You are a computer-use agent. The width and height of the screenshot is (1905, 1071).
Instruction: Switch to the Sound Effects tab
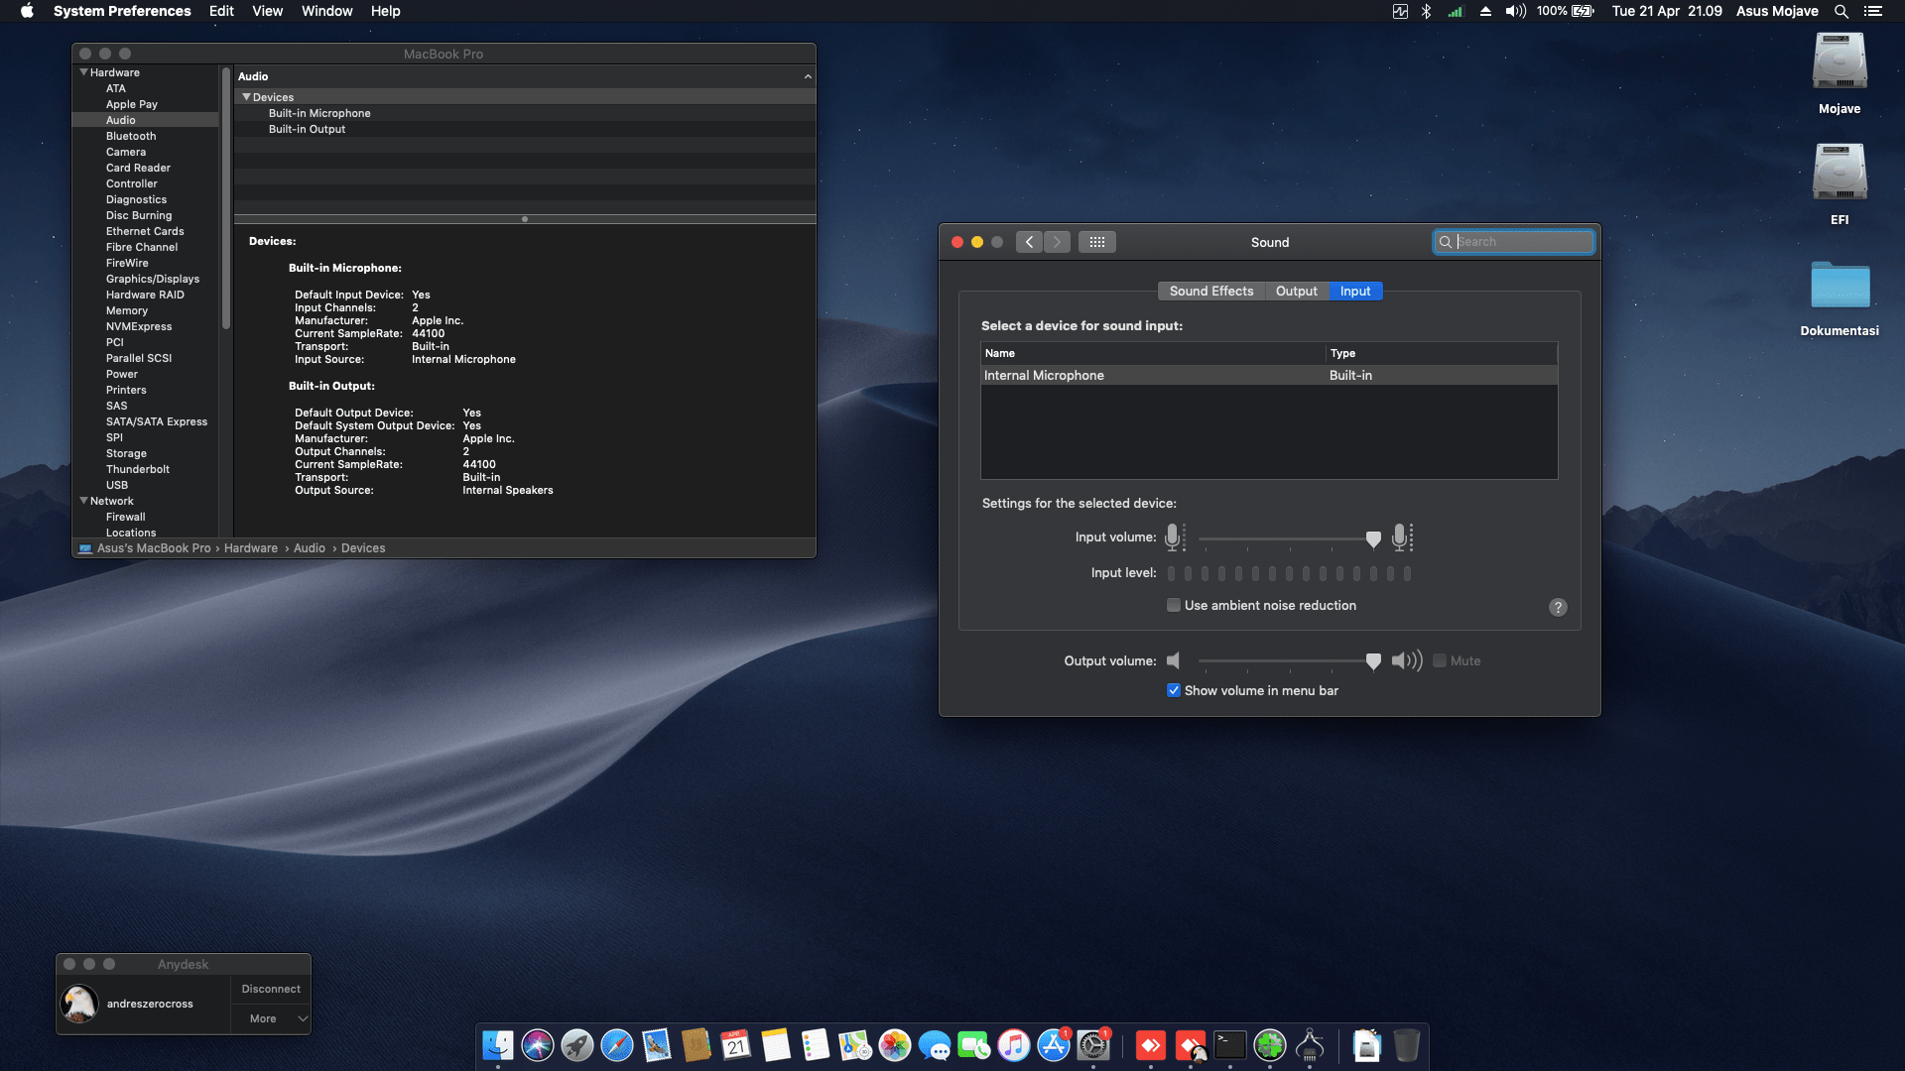(1211, 292)
